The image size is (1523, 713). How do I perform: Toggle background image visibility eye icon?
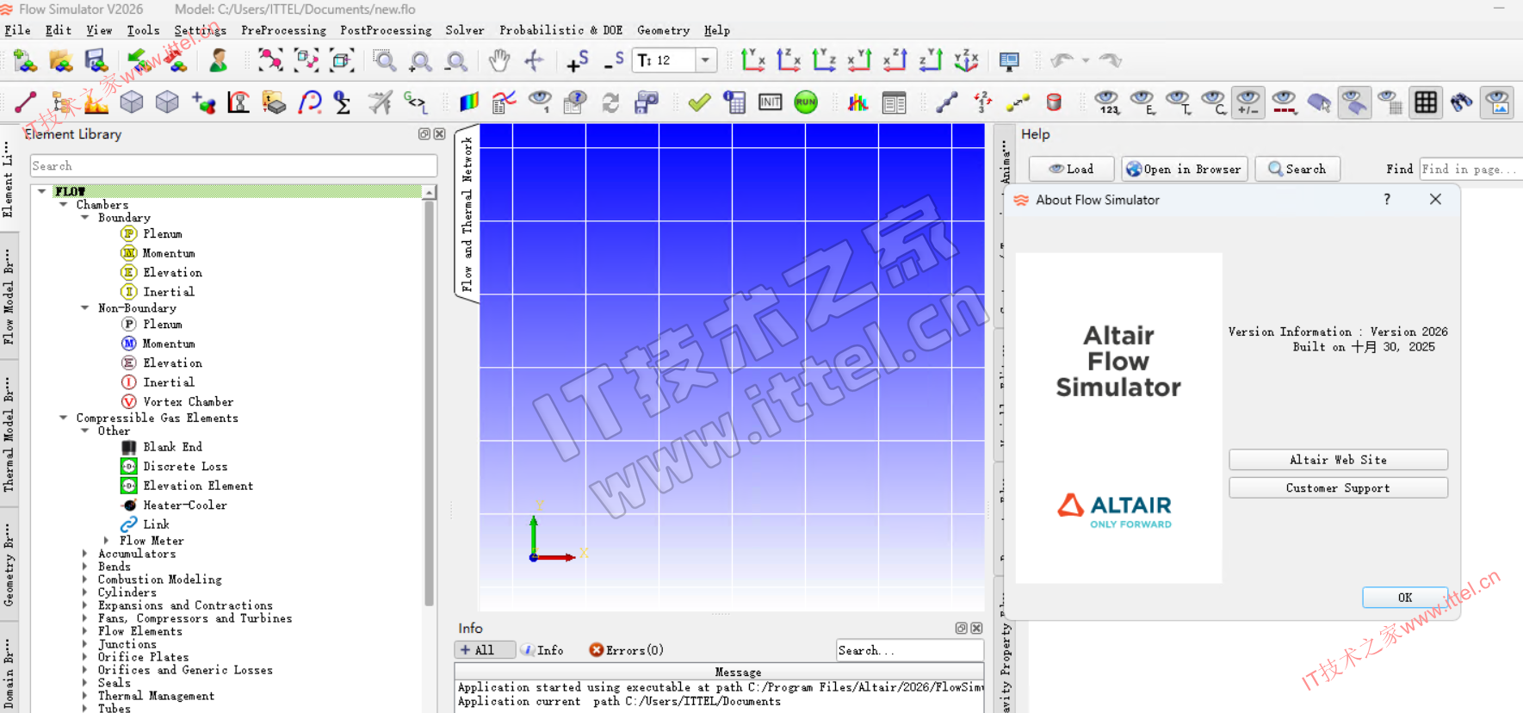point(1497,102)
